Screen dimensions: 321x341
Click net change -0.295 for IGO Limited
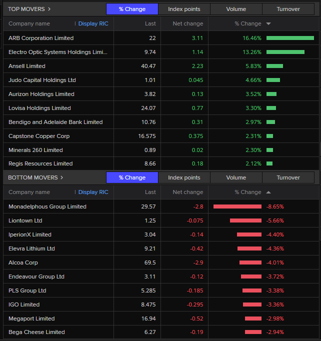point(195,304)
